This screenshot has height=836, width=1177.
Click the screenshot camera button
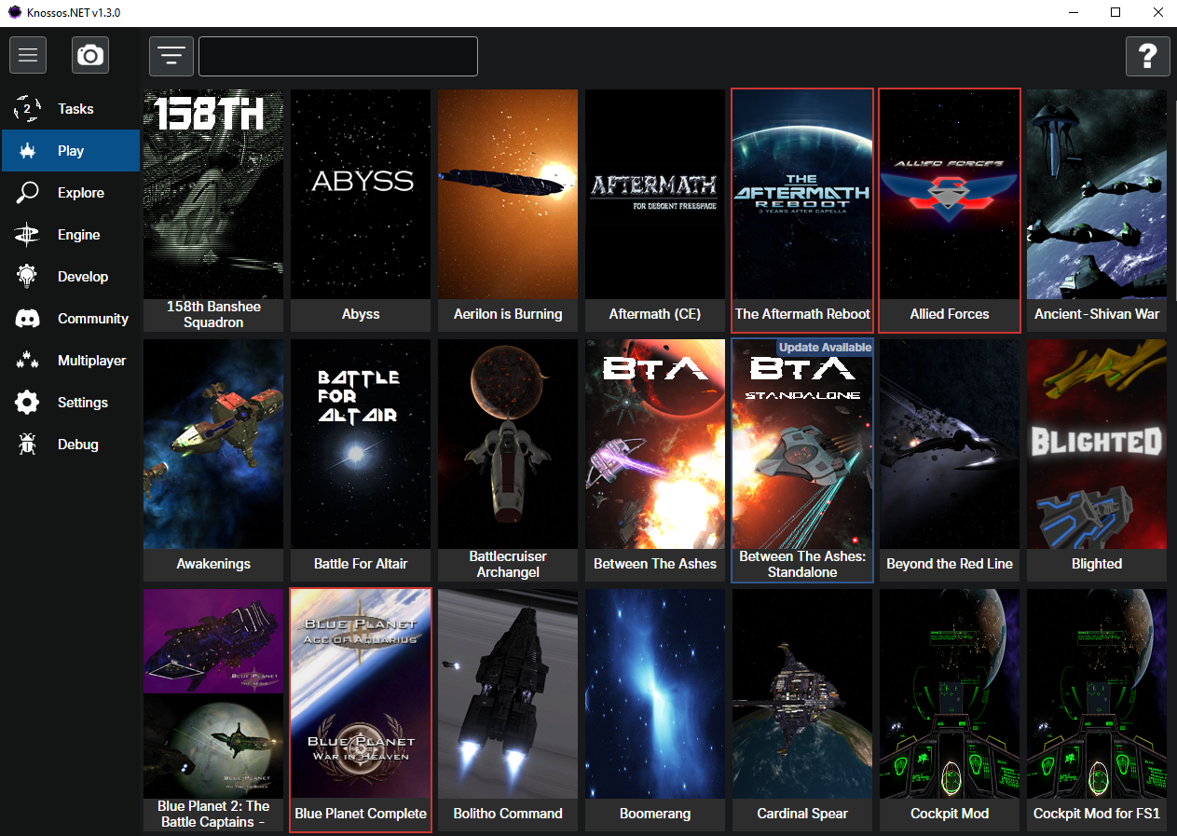pyautogui.click(x=90, y=55)
